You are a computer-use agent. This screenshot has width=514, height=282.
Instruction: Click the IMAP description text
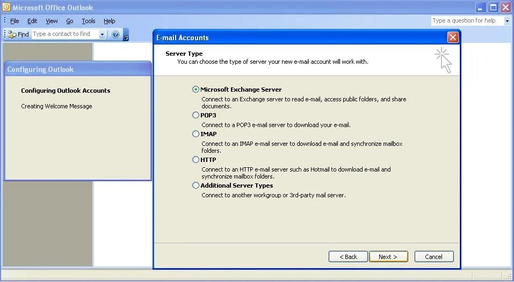[302, 147]
